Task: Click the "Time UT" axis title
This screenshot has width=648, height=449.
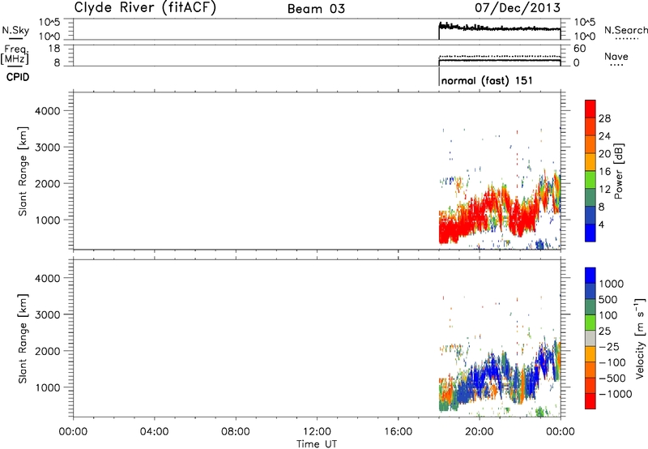Action: click(317, 443)
